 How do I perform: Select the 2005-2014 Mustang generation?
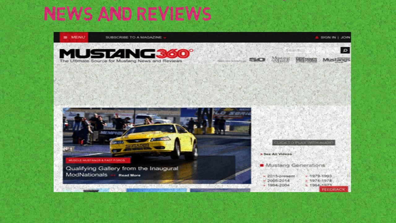(x=278, y=181)
